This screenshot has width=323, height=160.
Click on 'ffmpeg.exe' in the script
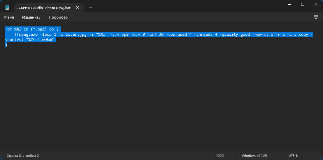point(26,35)
